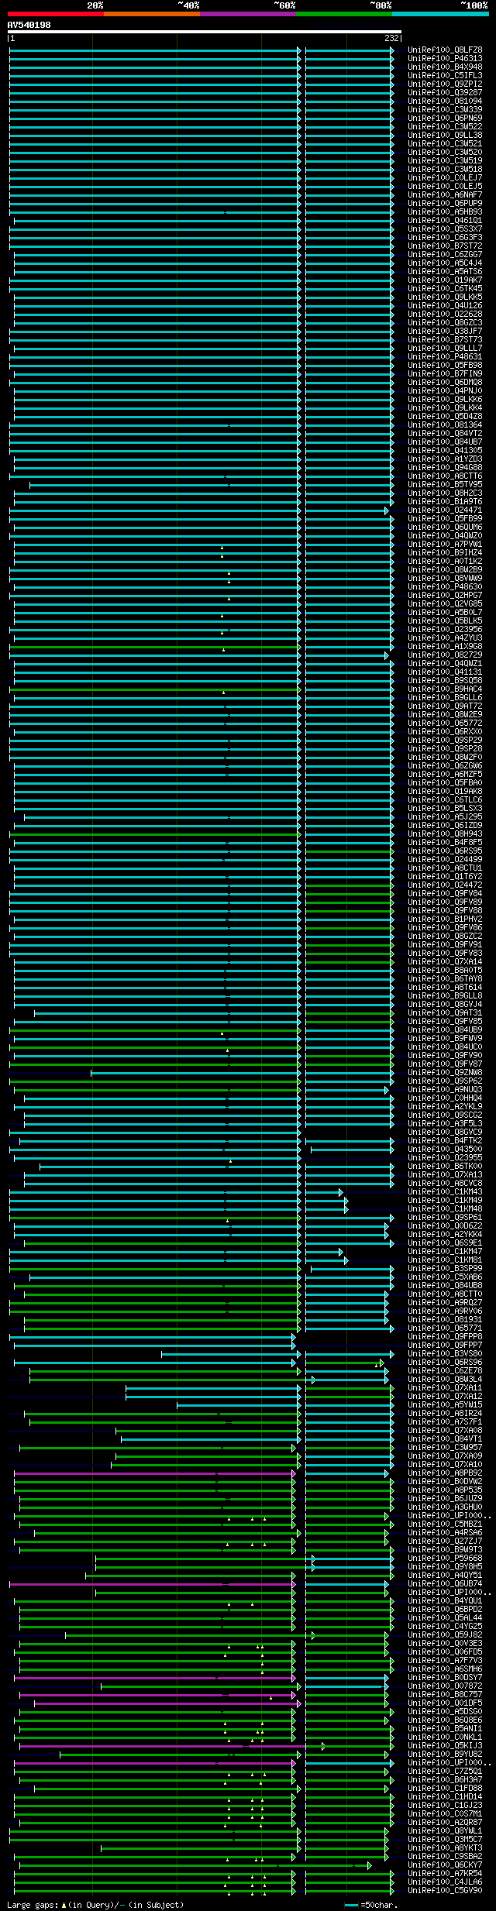Screen dimensions: 496x1911
Task: Click the purple ~60% identity legend segment
Action: coord(247,14)
